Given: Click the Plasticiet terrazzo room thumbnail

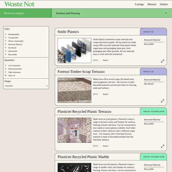Looking at the screenshot, I should click(x=75, y=130).
